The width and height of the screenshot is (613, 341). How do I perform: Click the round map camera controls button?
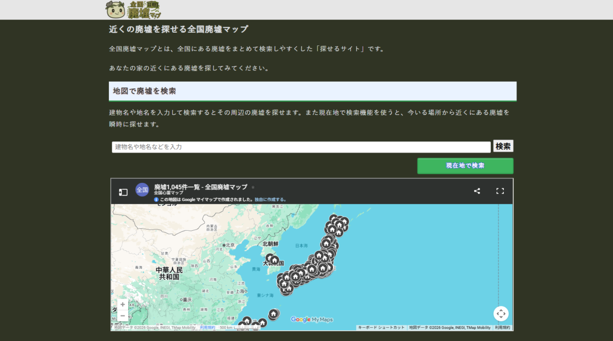(x=501, y=313)
